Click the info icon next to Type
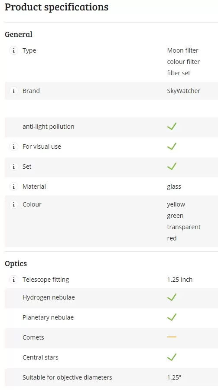 tap(14, 50)
